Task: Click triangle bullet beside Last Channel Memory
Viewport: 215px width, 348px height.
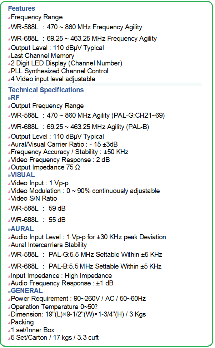Action: [x=9, y=57]
